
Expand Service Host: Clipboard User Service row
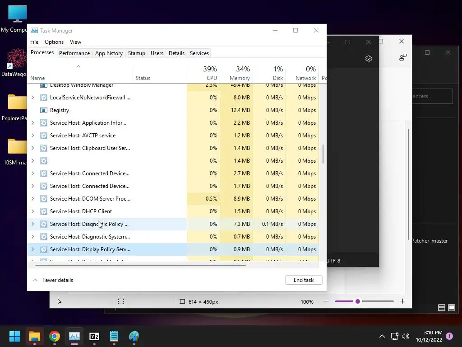click(32, 148)
